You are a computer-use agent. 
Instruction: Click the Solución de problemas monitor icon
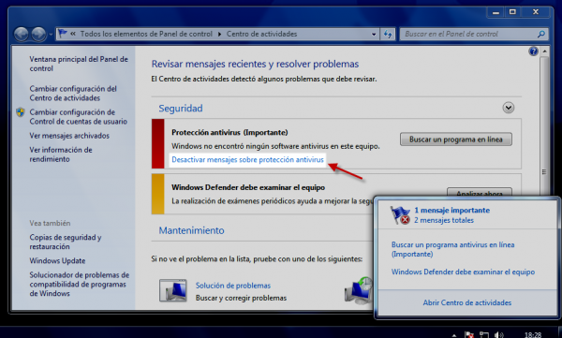click(x=172, y=290)
